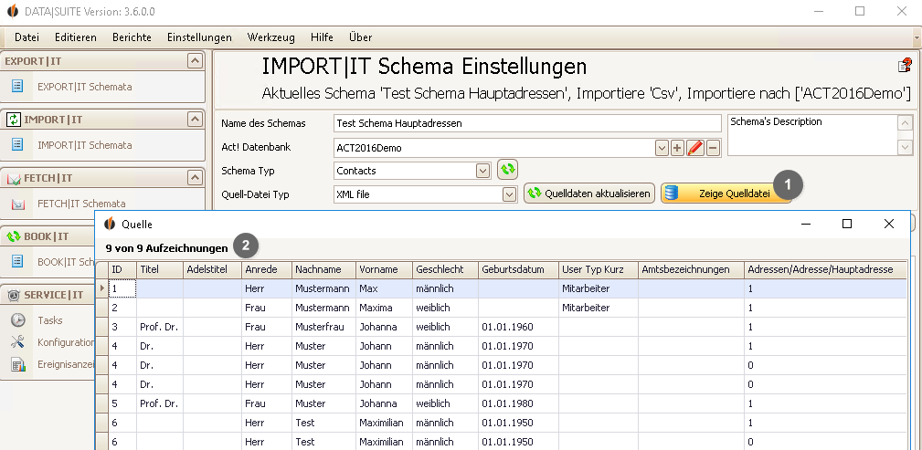Open the Datei menu
This screenshot has width=922, height=450.
click(x=26, y=37)
